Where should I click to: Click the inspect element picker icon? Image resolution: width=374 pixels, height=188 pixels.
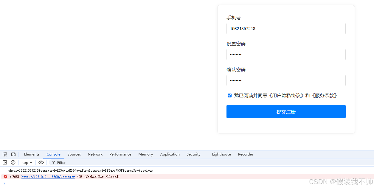point(5,154)
